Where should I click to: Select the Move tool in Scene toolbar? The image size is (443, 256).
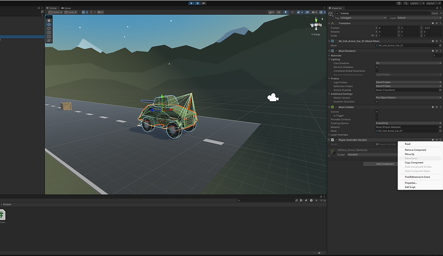pos(49,25)
